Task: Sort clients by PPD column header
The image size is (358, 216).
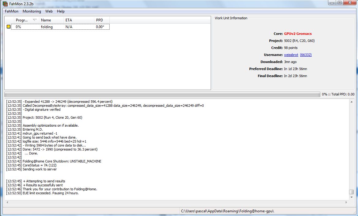Action: tap(102, 20)
